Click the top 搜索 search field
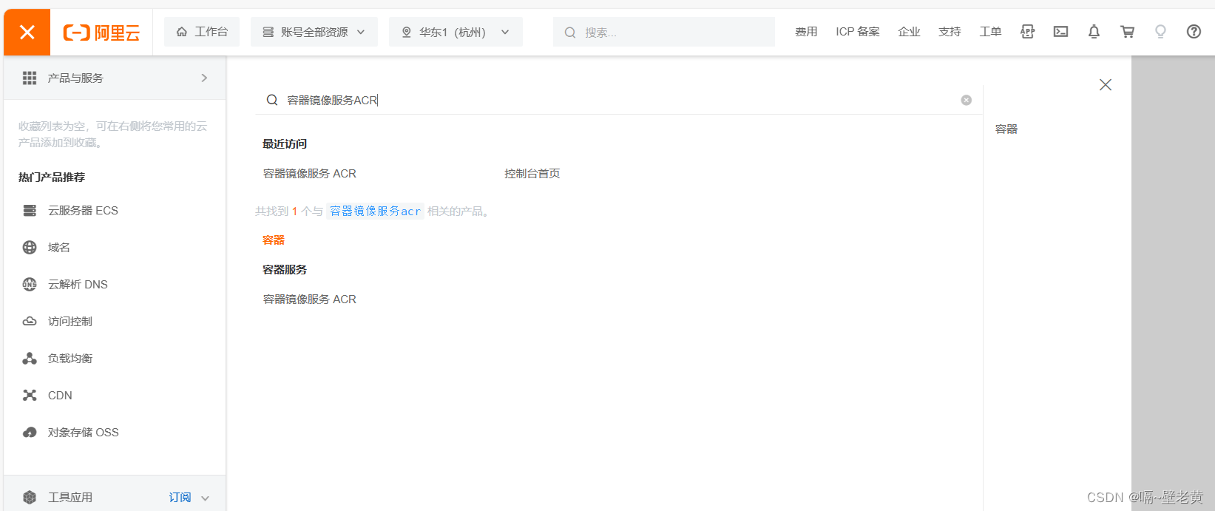1215x511 pixels. pos(664,32)
